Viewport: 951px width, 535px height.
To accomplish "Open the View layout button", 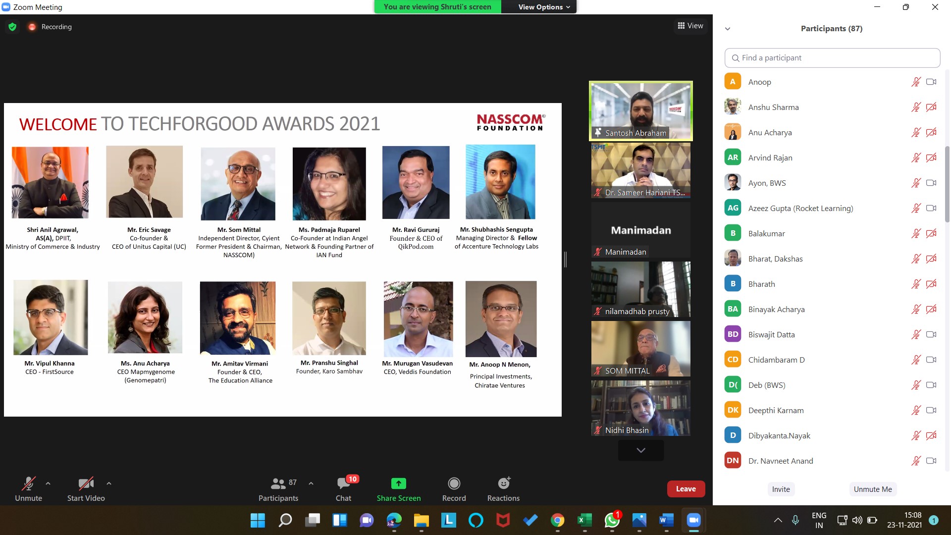I will click(690, 26).
